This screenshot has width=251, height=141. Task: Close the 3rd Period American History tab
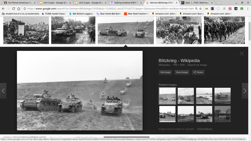(x=35, y=3)
